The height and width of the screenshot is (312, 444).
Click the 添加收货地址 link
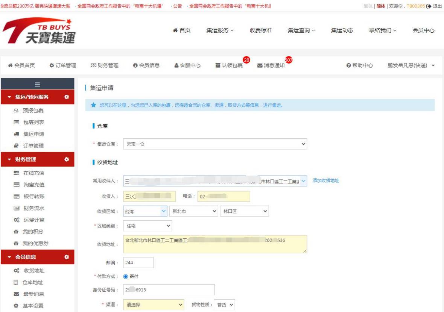pyautogui.click(x=325, y=180)
